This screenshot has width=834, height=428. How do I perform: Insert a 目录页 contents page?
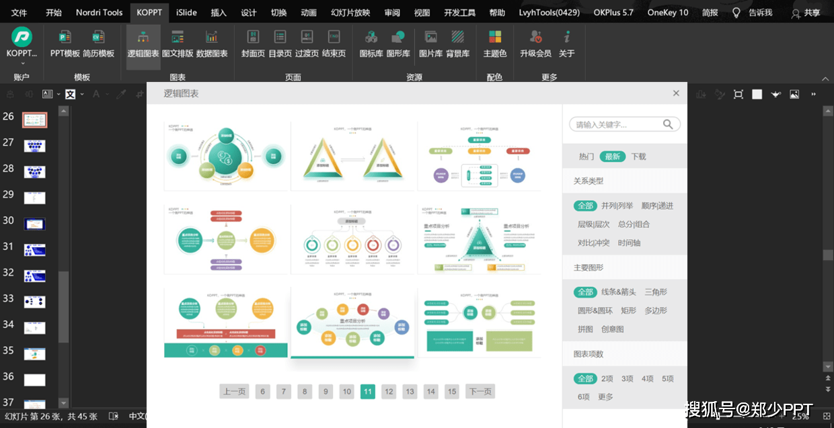click(x=280, y=43)
